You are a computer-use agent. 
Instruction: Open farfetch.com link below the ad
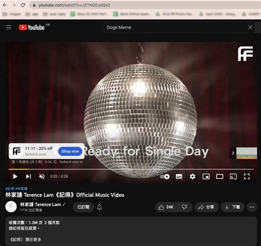pyautogui.click(x=71, y=162)
